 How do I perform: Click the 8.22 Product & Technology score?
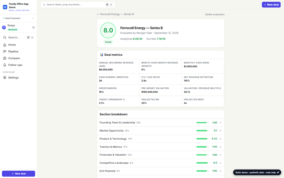point(215,139)
